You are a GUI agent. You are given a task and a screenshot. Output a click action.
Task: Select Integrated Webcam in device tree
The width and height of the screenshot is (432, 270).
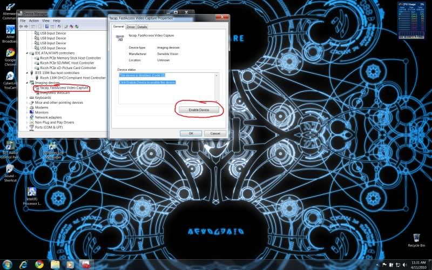[55, 93]
